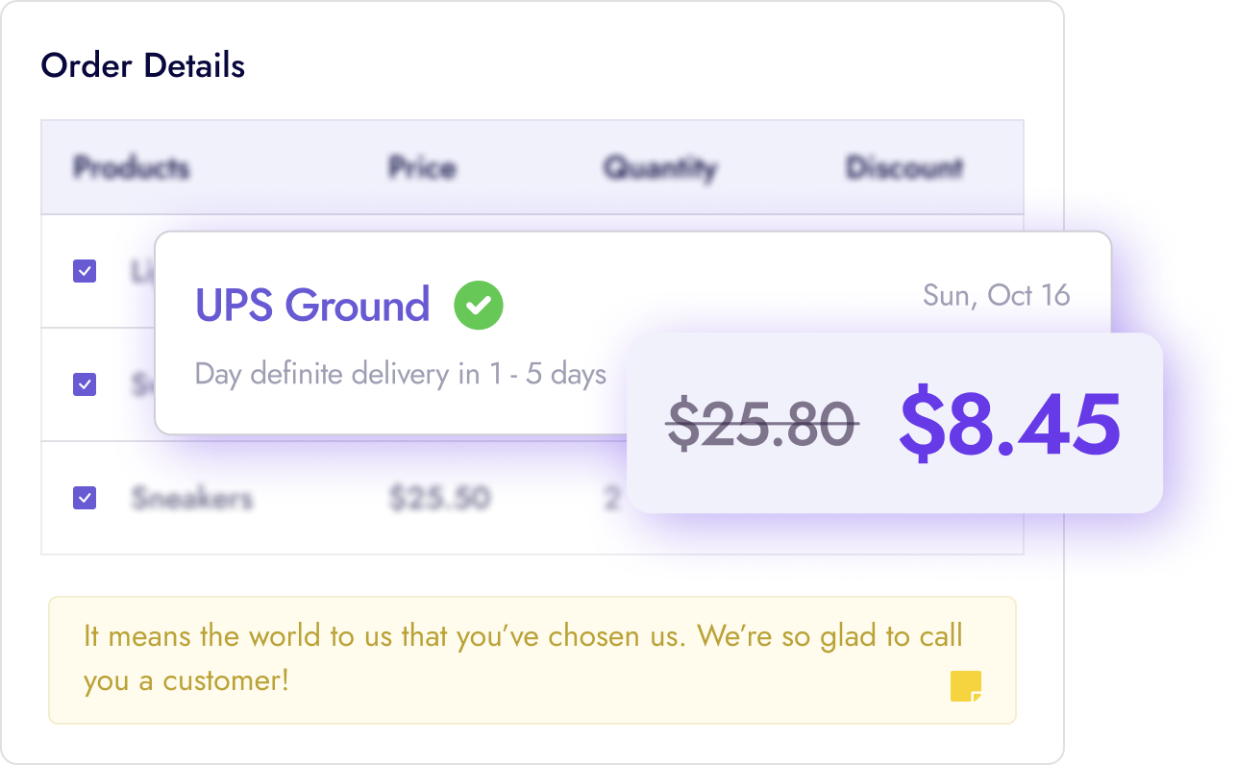Click the Order Details heading
The height and width of the screenshot is (765, 1237).
pyautogui.click(x=142, y=65)
